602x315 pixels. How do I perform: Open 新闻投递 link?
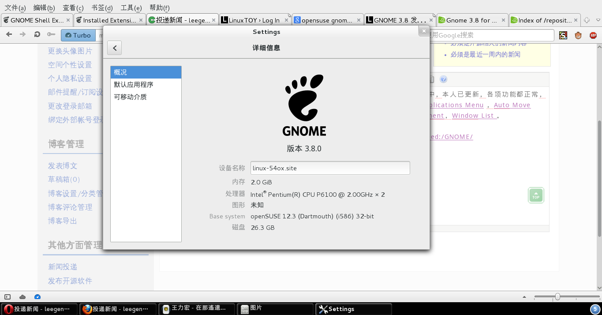point(63,267)
